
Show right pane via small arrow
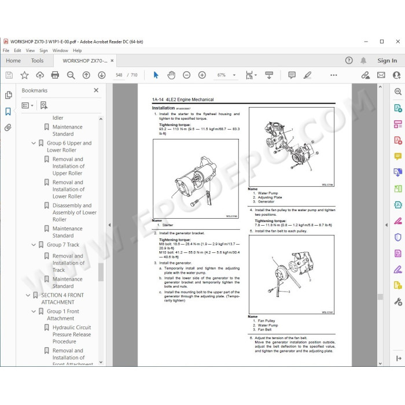tap(386, 225)
